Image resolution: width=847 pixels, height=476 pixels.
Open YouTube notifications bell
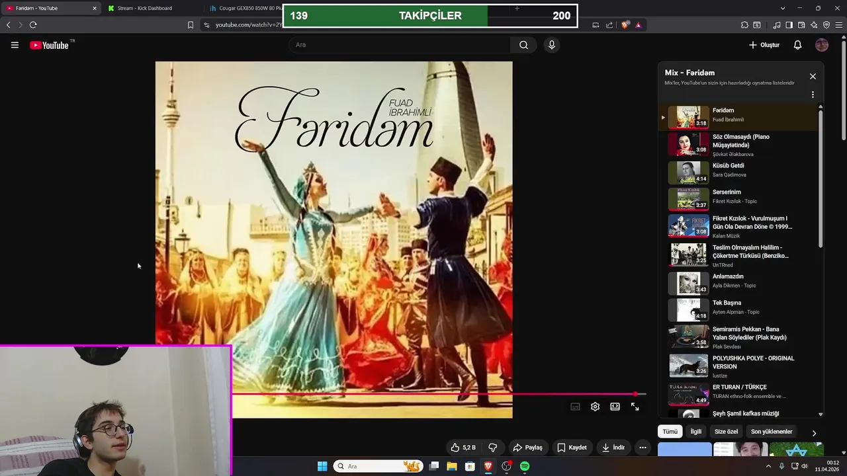798,45
